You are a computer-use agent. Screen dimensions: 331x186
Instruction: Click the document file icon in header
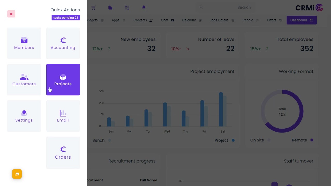[110, 7]
